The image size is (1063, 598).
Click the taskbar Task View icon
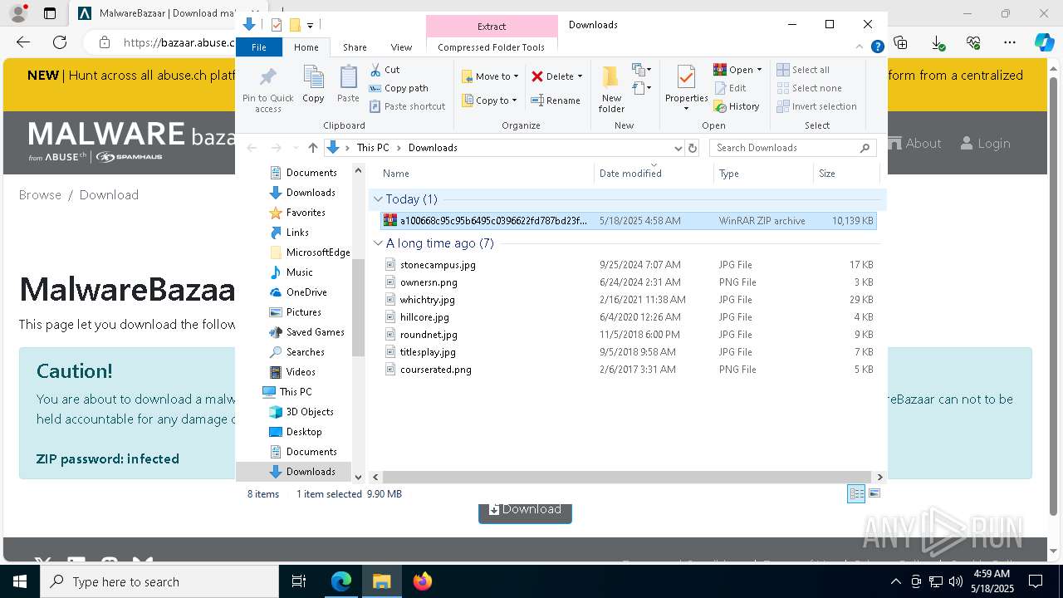[x=299, y=581]
